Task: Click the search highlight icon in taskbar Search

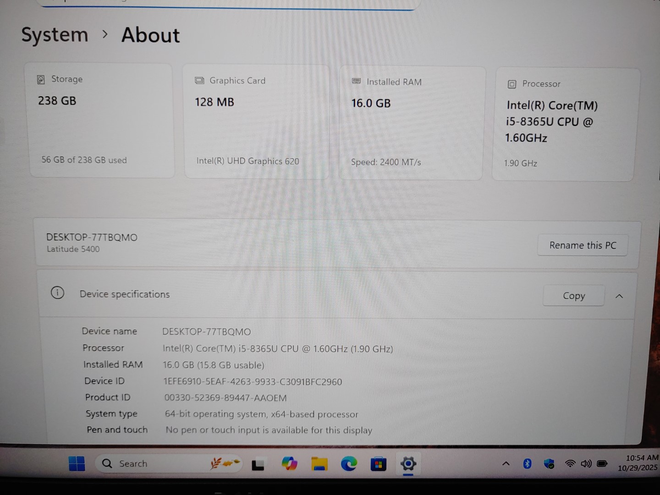Action: tap(225, 463)
